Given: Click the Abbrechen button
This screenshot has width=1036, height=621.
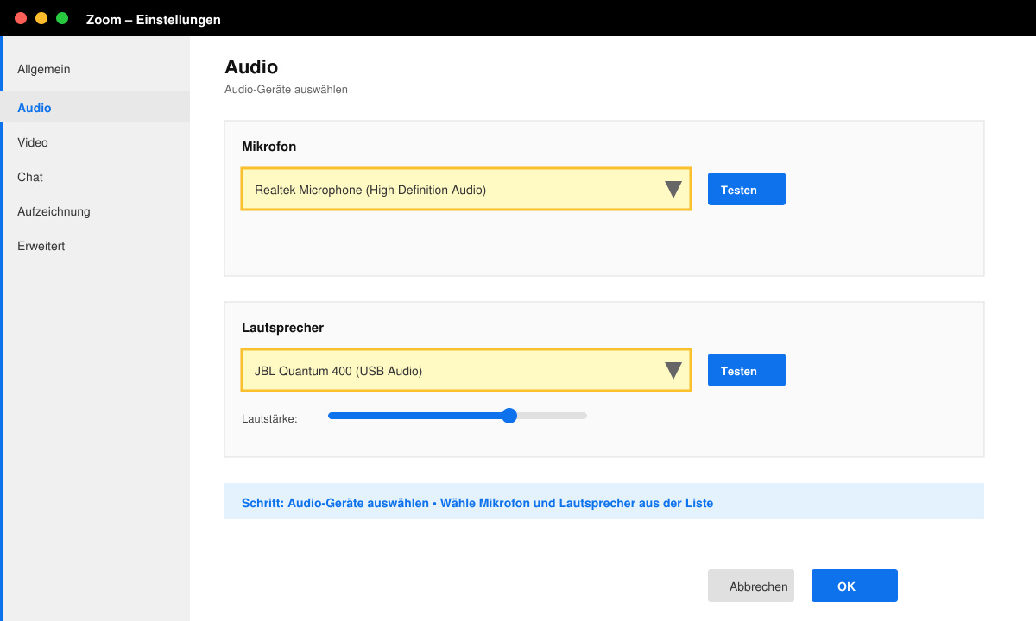Looking at the screenshot, I should [751, 586].
